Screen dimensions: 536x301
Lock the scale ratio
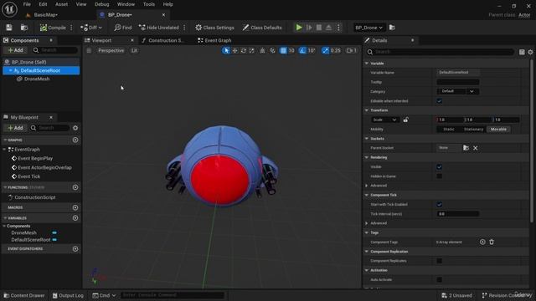(x=405, y=120)
